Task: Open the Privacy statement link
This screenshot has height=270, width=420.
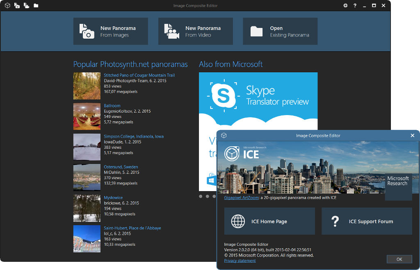Action: coord(240,261)
